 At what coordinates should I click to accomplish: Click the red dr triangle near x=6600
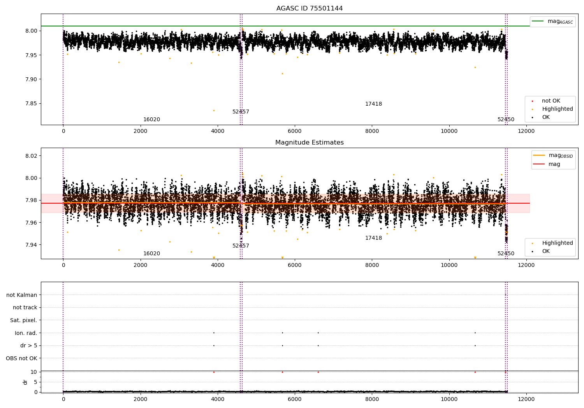pyautogui.click(x=318, y=372)
